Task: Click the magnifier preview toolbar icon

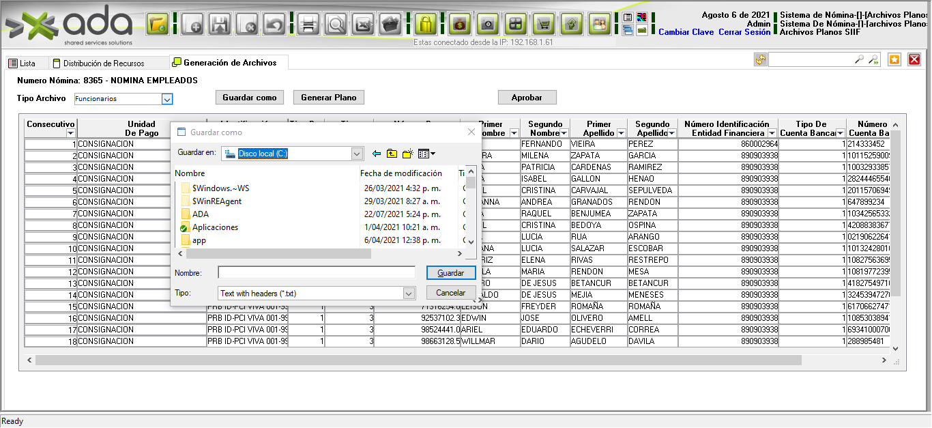Action: click(336, 24)
